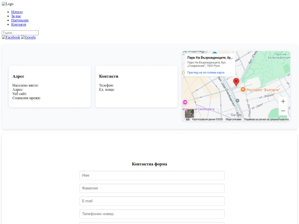Focus the Телефонен номер input field
This screenshot has height=224, width=299.
[x=152, y=214]
